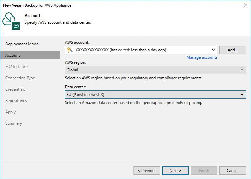Image resolution: width=251 pixels, height=179 pixels.
Task: Click the Add... account button
Action: click(x=232, y=50)
